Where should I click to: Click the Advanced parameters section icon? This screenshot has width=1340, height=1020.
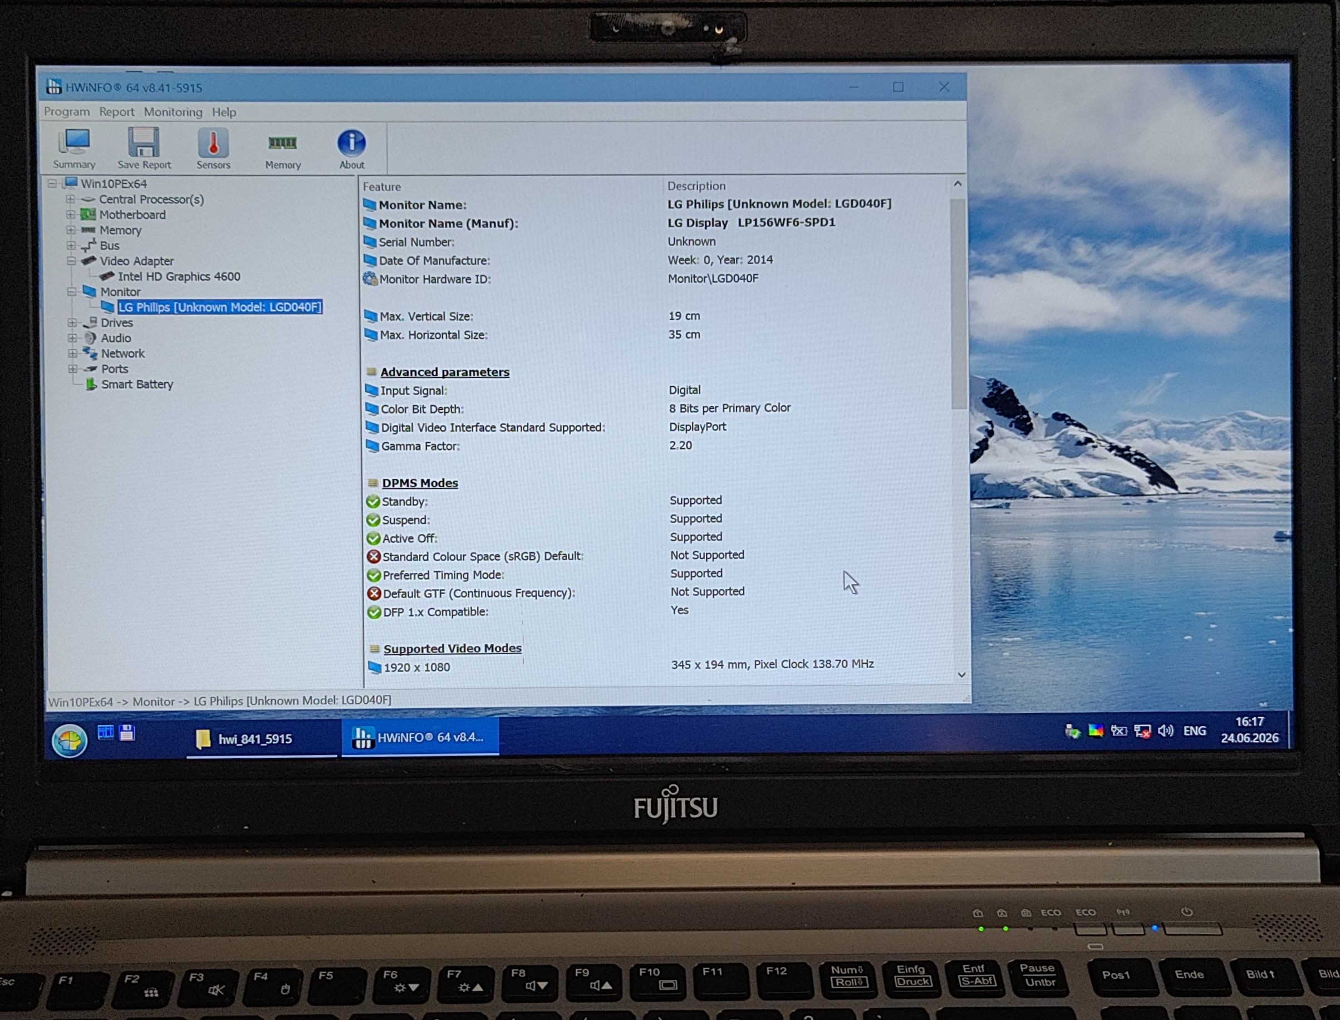371,372
